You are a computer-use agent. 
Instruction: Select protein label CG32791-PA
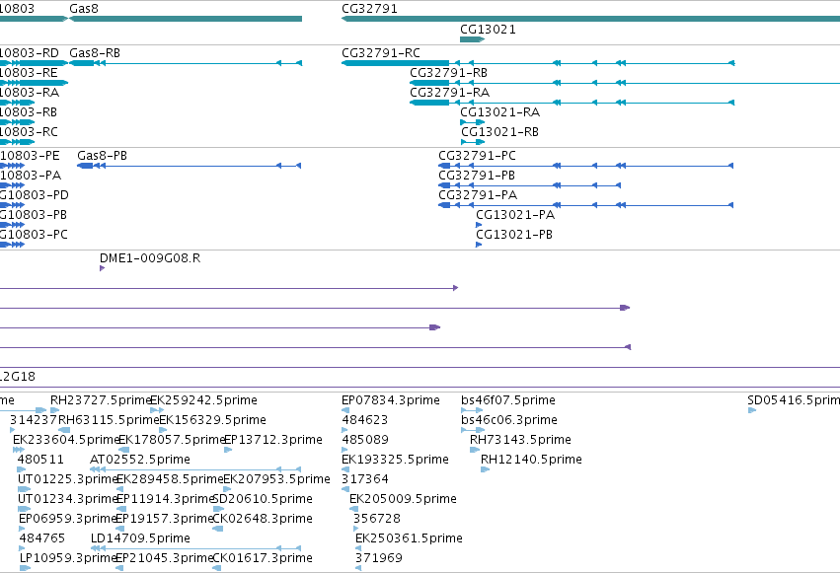(x=478, y=195)
